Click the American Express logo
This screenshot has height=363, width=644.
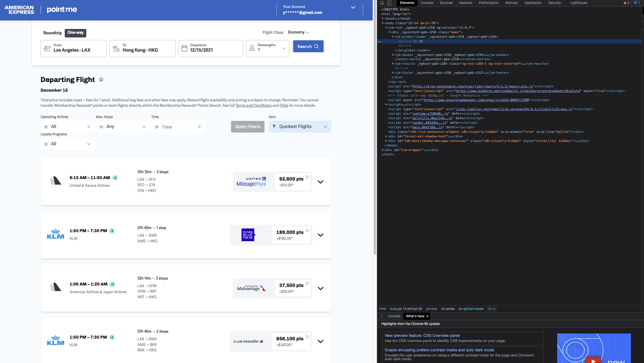(x=19, y=10)
